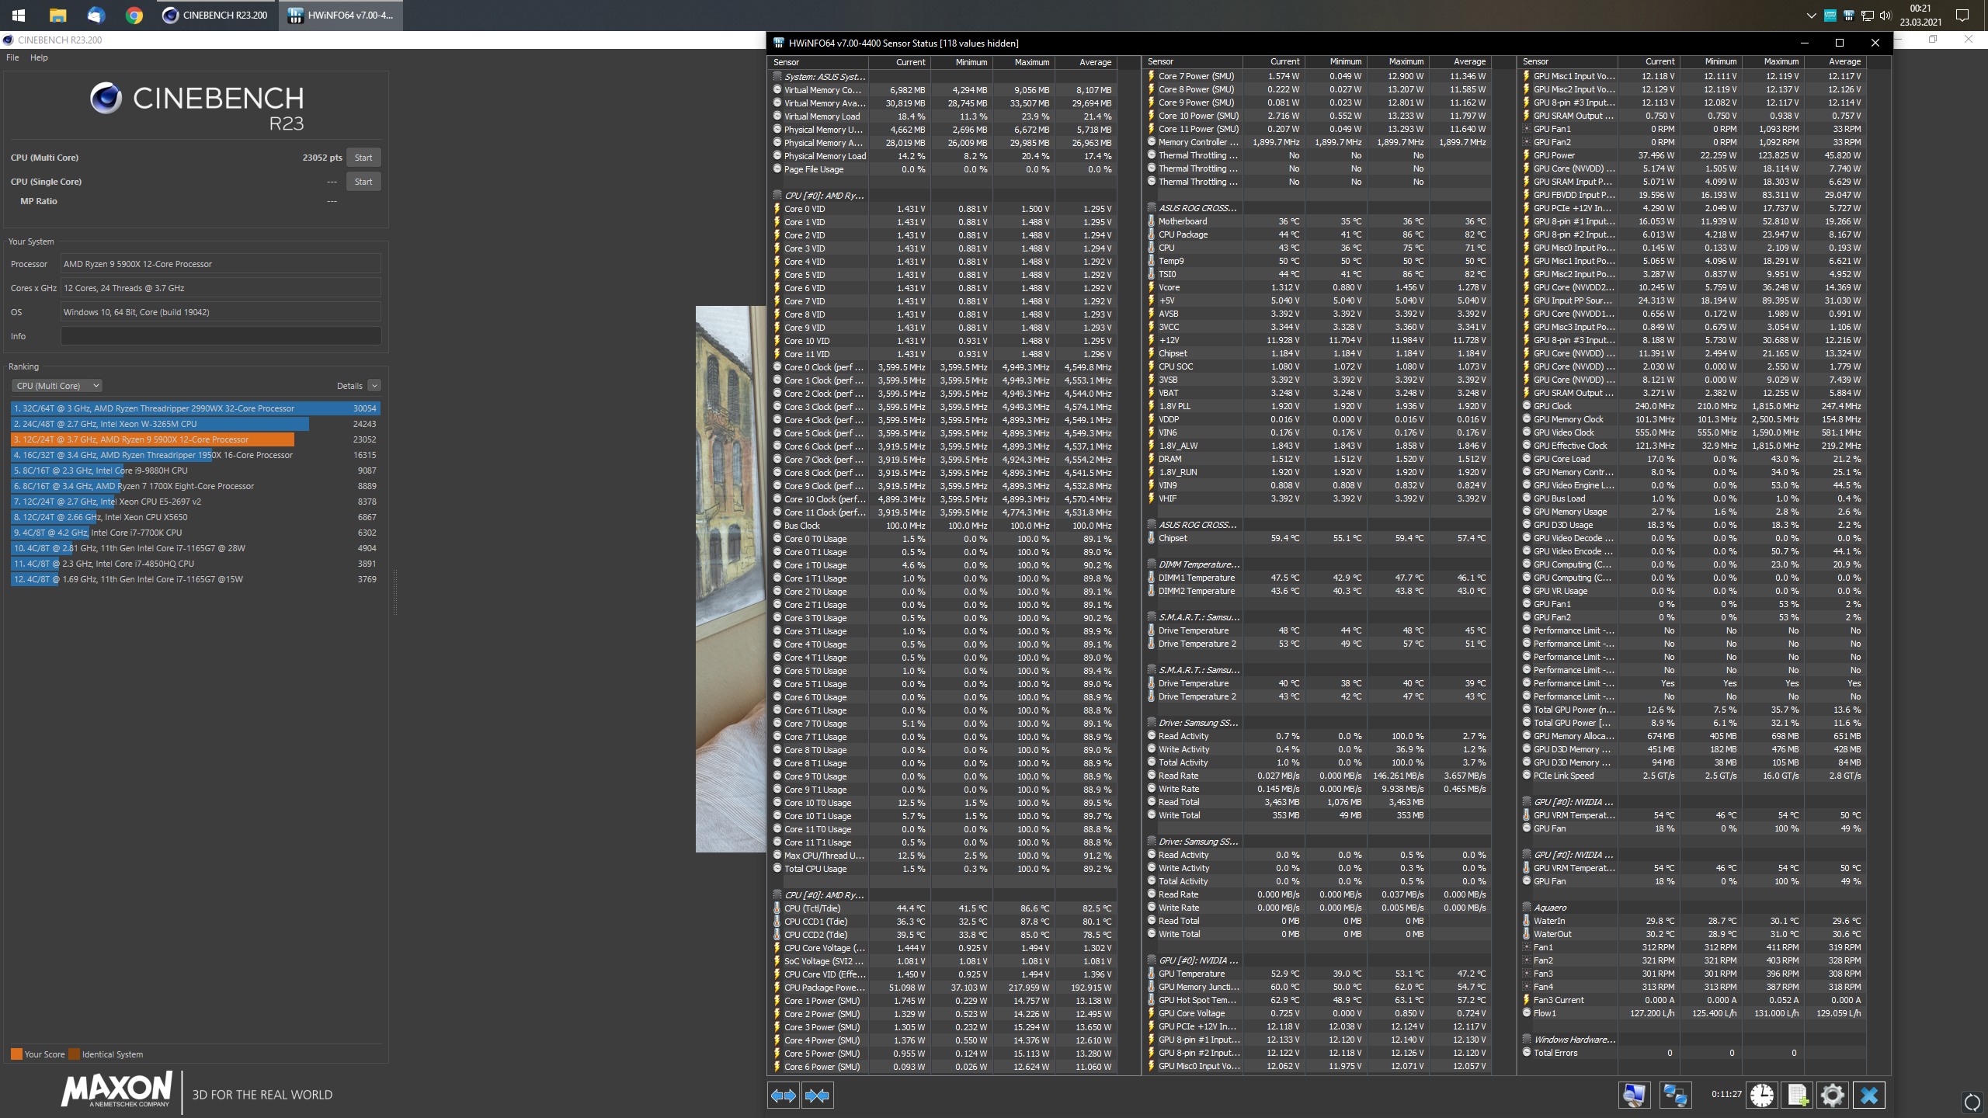The image size is (1988, 1118).
Task: Click the expand columns arrows icon in HWiNFO
Action: [x=783, y=1095]
